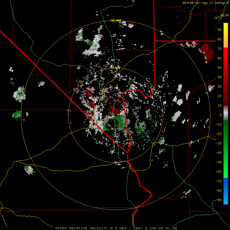Click the -10 scale value

click(218, 124)
